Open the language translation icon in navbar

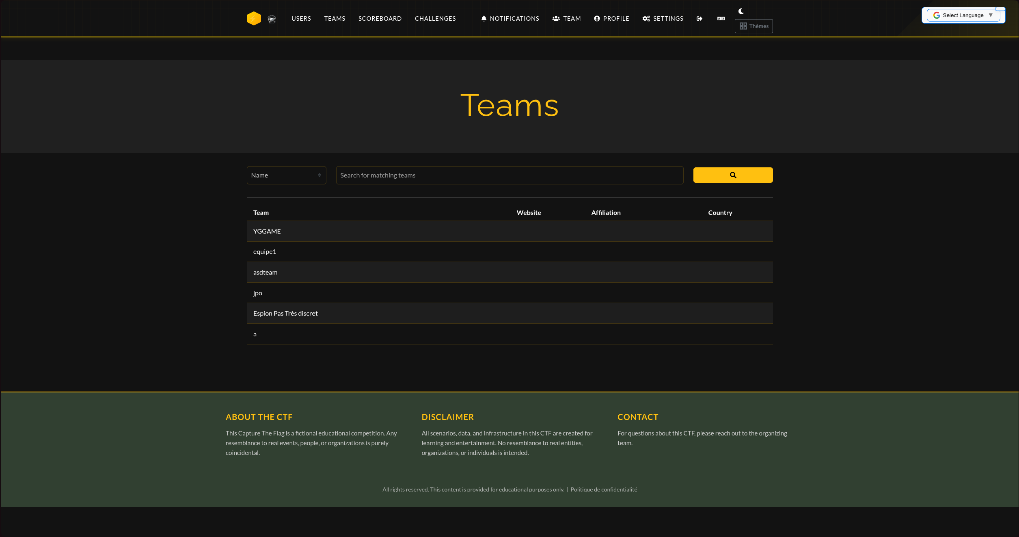click(721, 19)
